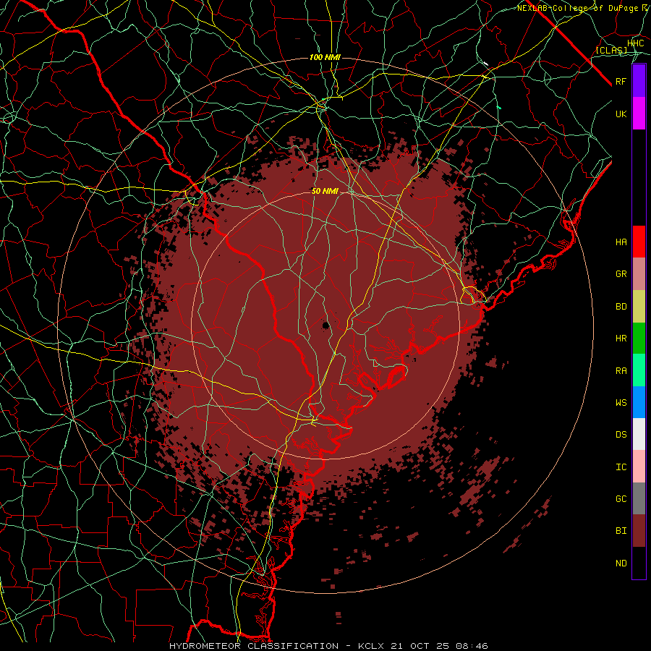Click the HA legend label
Viewport: 651px width, 651px height.
coord(621,242)
